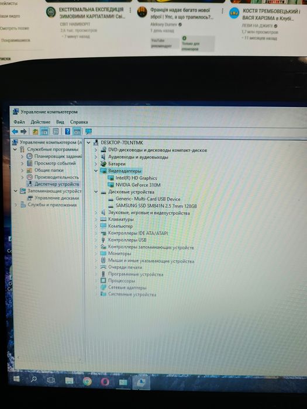Click the Back arrow in the toolbar

15,131
